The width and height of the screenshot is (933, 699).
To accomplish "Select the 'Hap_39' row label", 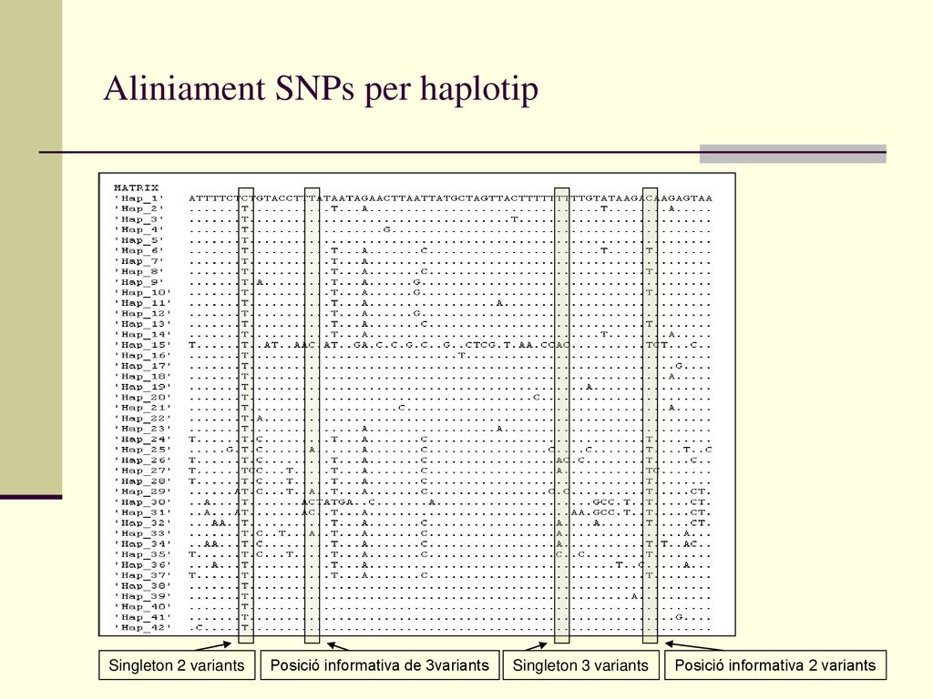I will pos(142,596).
